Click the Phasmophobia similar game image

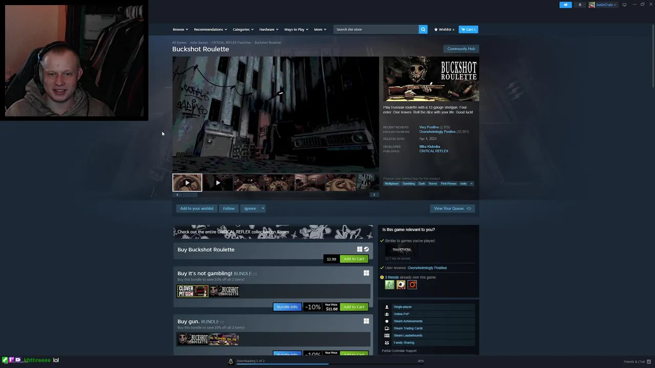402,249
